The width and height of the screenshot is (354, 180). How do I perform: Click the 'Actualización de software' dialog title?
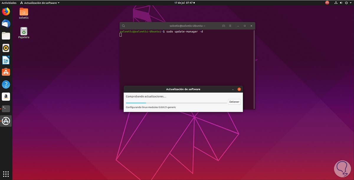coord(183,89)
